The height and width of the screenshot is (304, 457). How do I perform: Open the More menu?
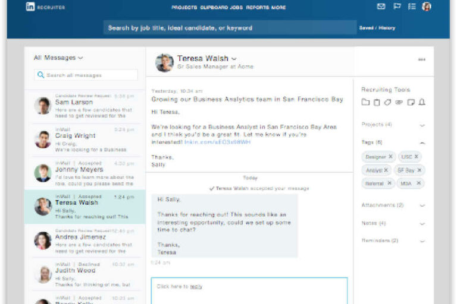(x=278, y=7)
